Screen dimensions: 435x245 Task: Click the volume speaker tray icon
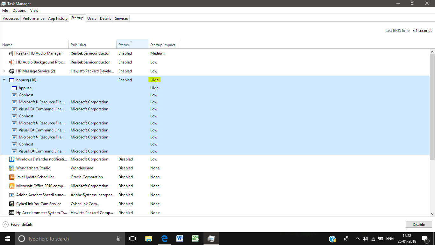[x=365, y=239]
